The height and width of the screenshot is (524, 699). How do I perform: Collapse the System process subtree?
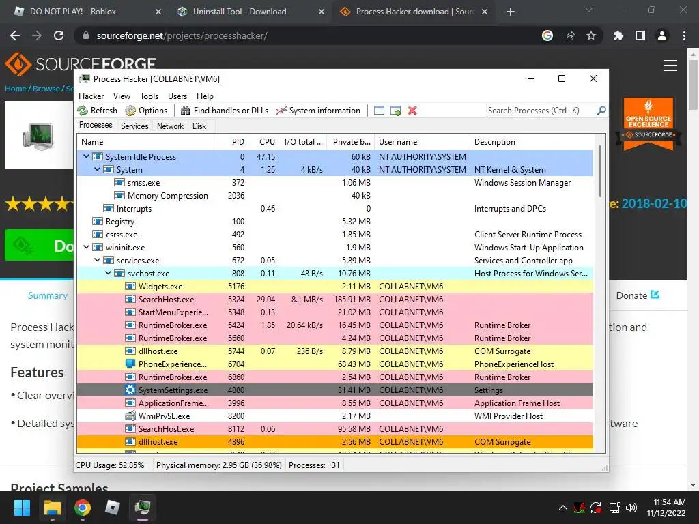(x=97, y=169)
